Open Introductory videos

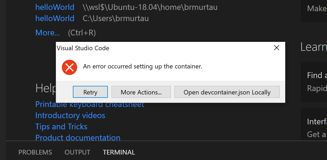(x=70, y=115)
